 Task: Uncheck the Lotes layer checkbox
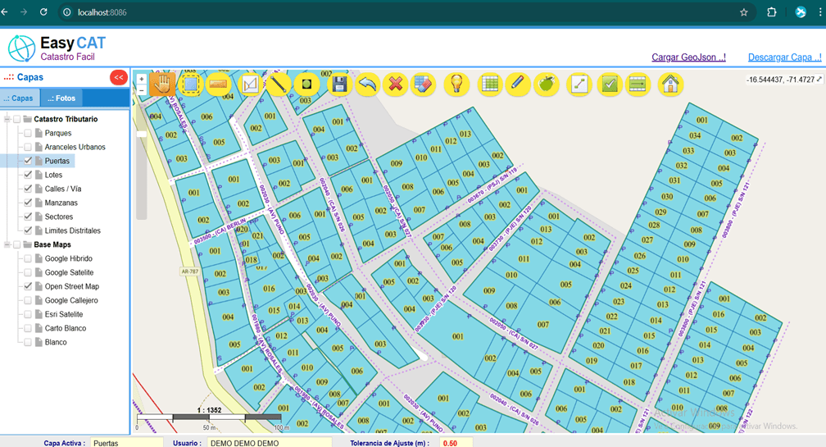click(x=28, y=175)
